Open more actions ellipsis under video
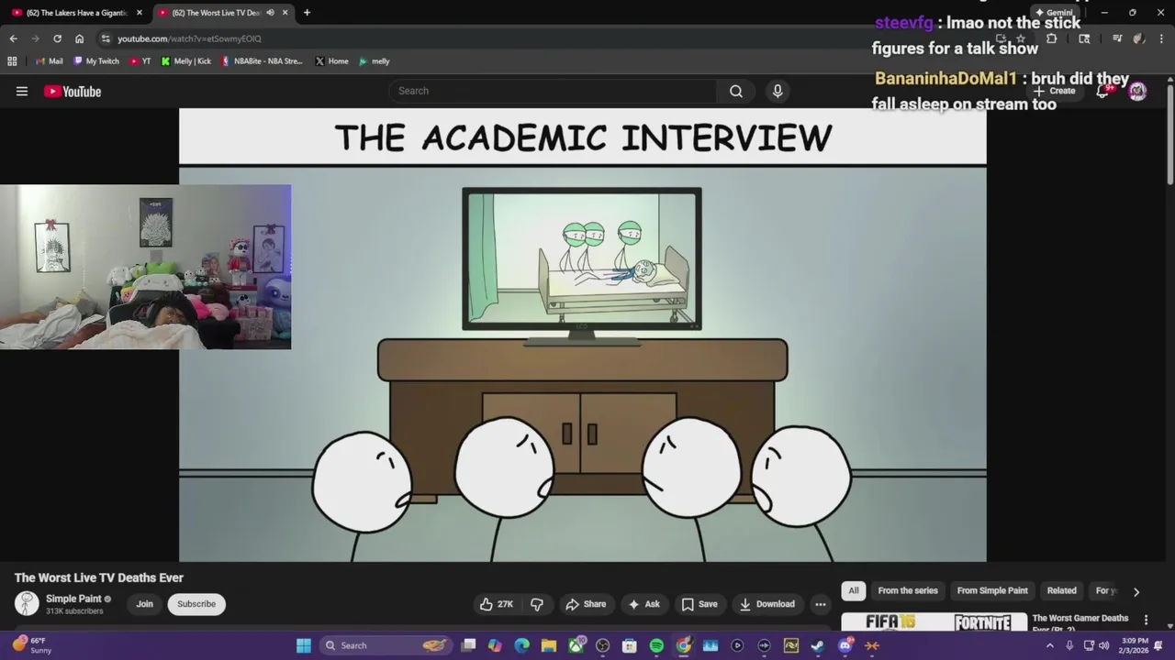Viewport: 1175px width, 660px height. point(821,604)
